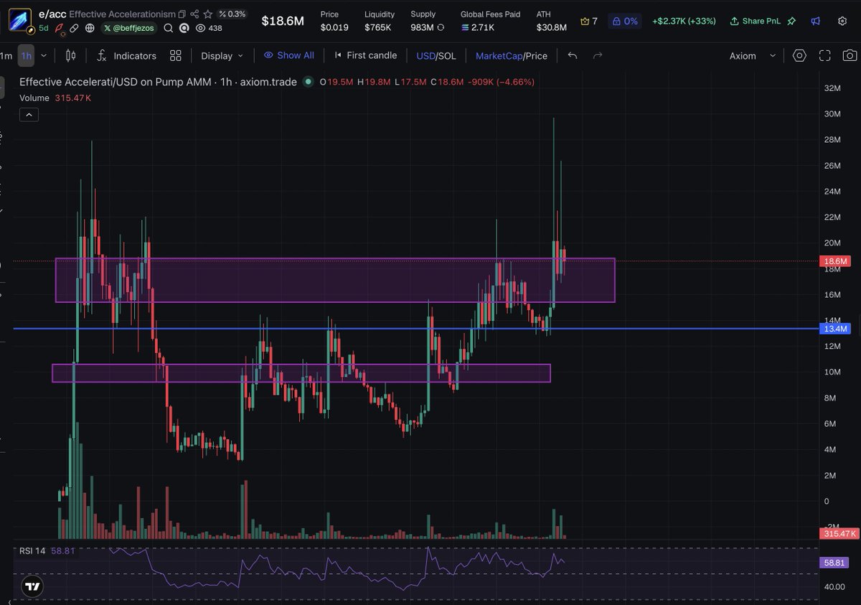Click the 58.81 RSI axis label

836,563
